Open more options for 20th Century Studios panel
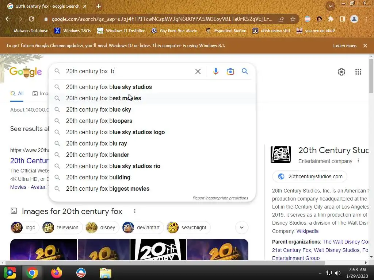 [x=358, y=161]
